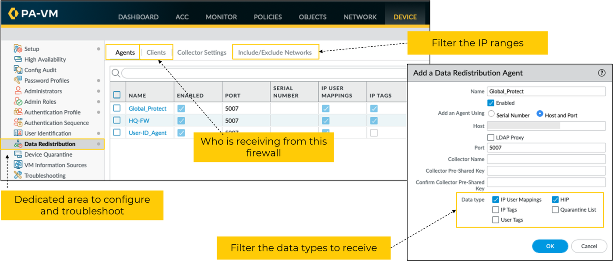The width and height of the screenshot is (613, 261).
Task: Click the Device Quarantine icon
Action: [x=18, y=154]
